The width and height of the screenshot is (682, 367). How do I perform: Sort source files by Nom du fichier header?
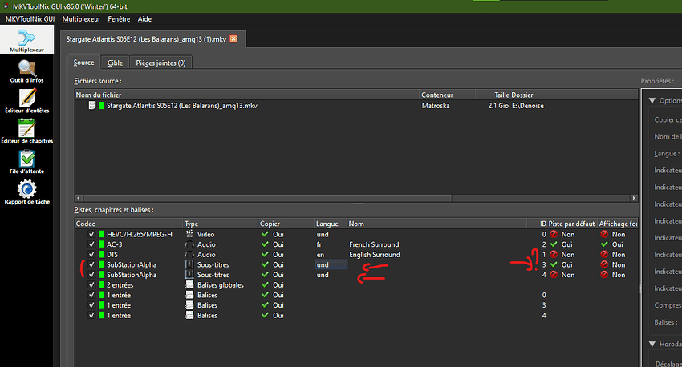tap(246, 95)
